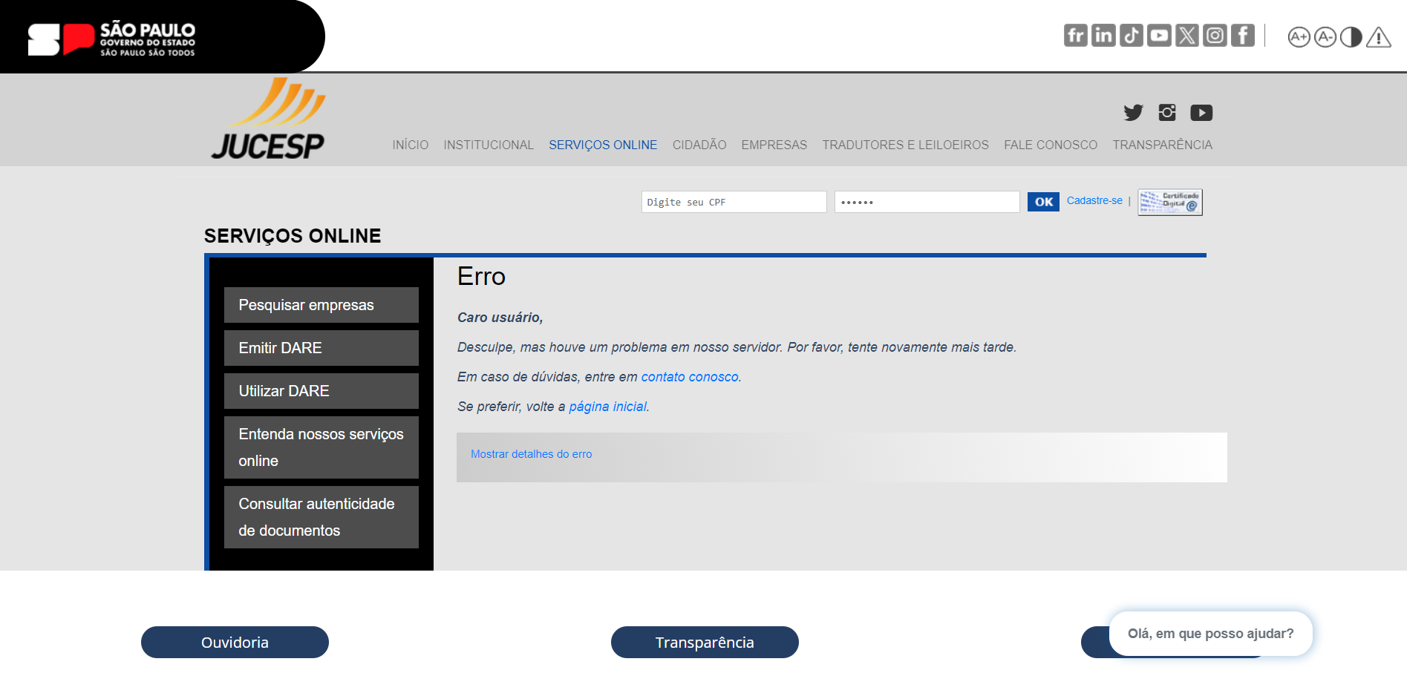The image size is (1407, 673).
Task: Open the government LinkedIn page icon
Action: click(x=1103, y=36)
